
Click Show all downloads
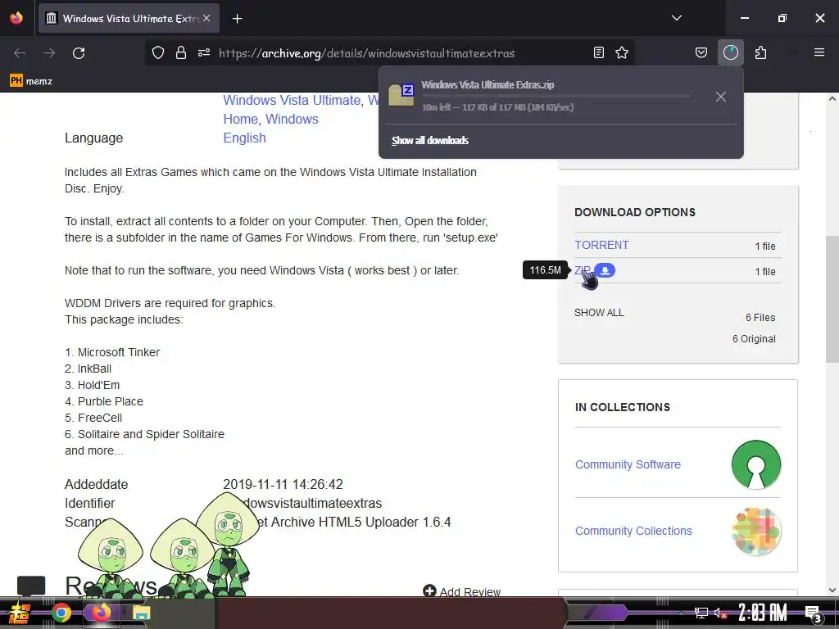tap(429, 141)
